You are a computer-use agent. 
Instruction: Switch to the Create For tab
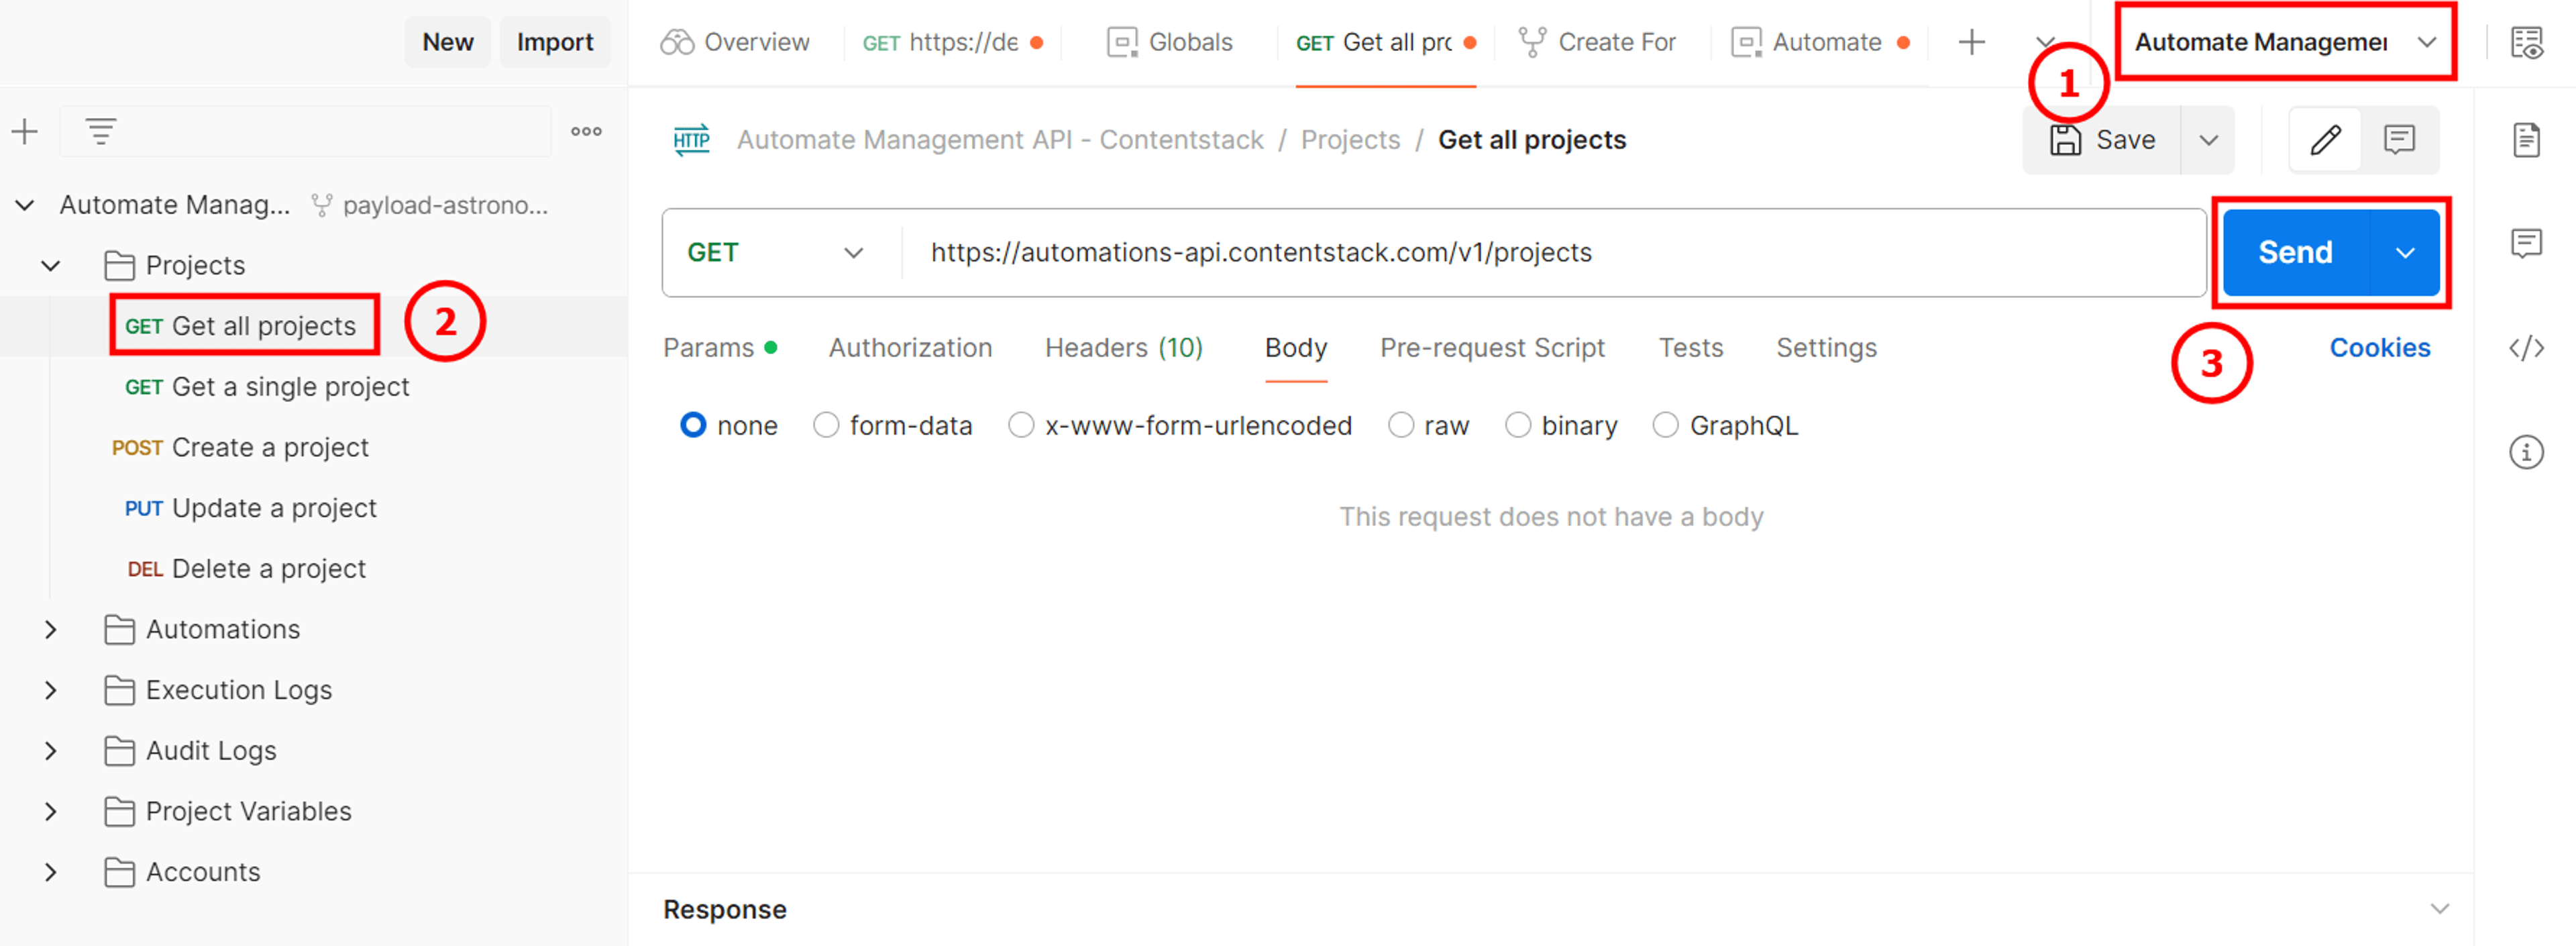[1597, 42]
